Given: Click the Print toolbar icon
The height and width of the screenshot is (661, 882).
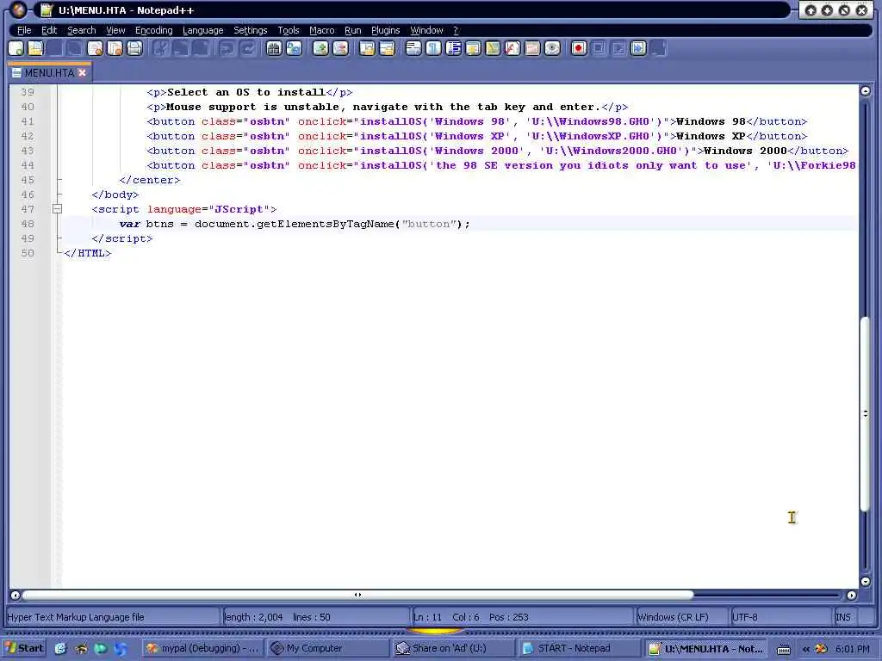Looking at the screenshot, I should point(134,48).
